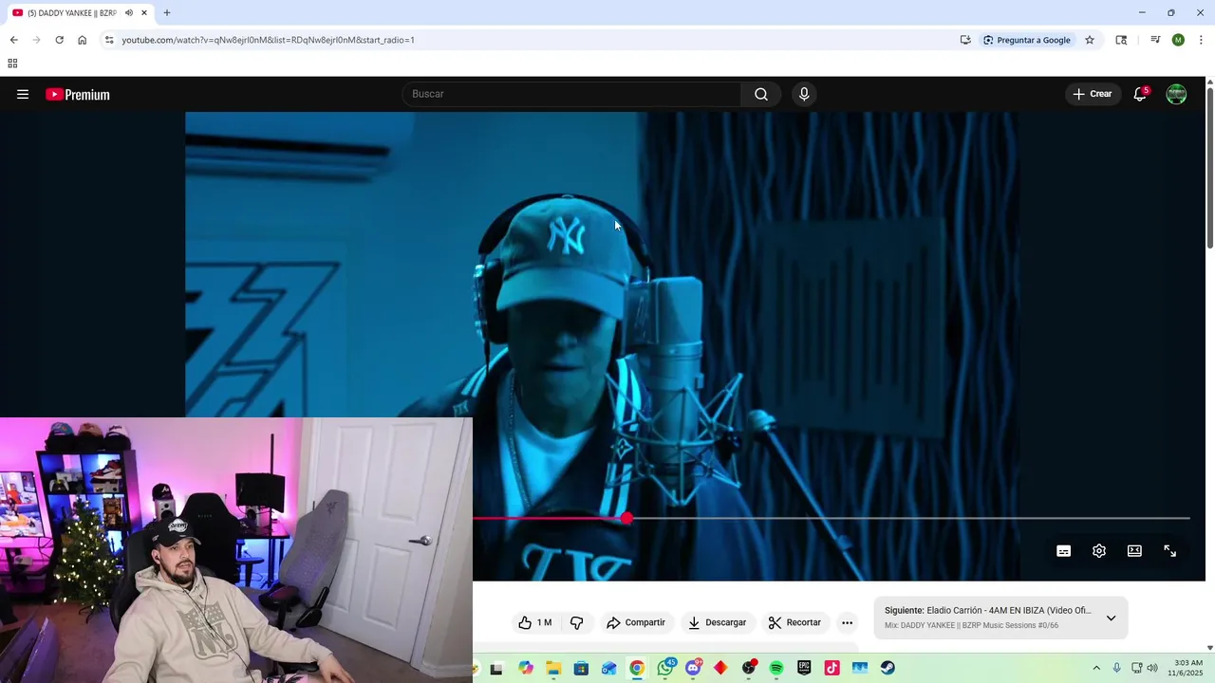Open more actions ellipsis below video
Viewport: 1215px width, 683px height.
pyautogui.click(x=848, y=622)
